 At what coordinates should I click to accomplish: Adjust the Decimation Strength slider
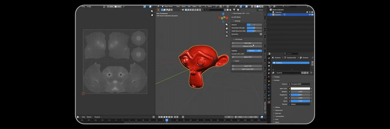pyautogui.click(x=254, y=28)
